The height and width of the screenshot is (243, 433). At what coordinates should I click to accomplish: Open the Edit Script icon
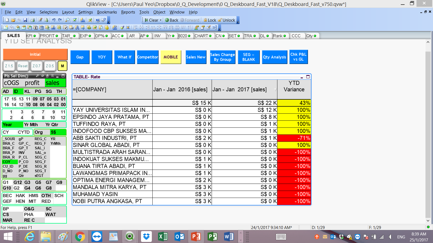coord(40,20)
